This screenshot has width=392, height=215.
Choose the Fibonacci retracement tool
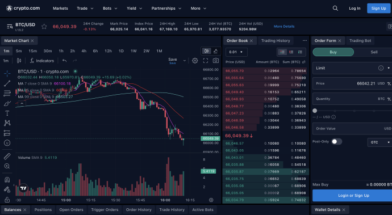coord(7,94)
